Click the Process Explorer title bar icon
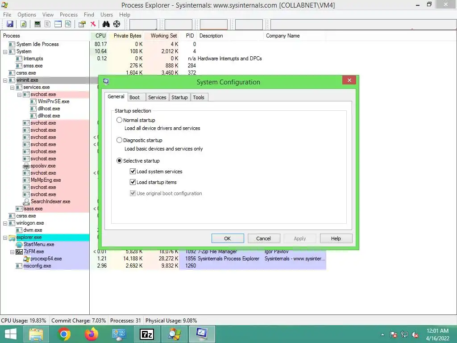The height and width of the screenshot is (343, 457). pos(4,5)
